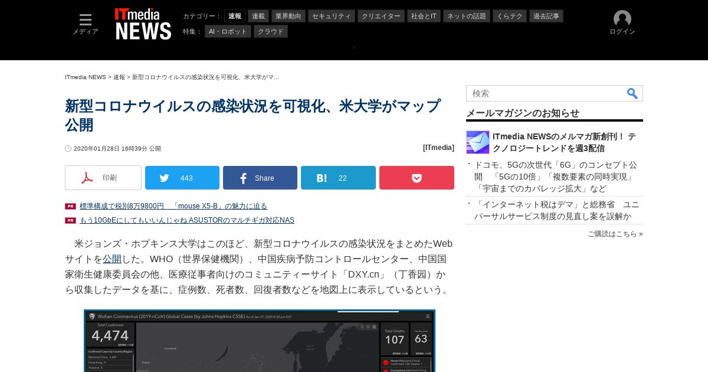Select the 速報 category
This screenshot has width=708, height=372.
pos(235,16)
